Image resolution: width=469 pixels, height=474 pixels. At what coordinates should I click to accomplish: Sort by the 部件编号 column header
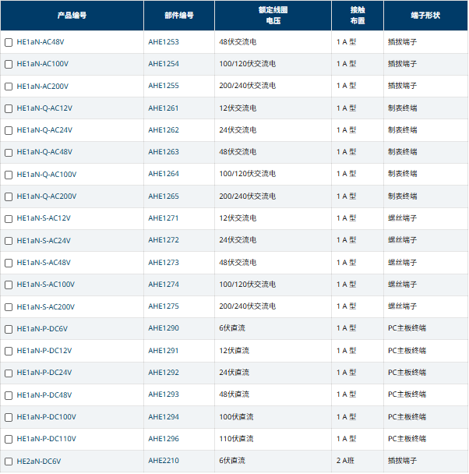(178, 16)
